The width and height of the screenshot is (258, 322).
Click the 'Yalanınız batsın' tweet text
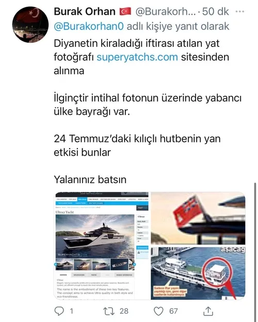click(90, 180)
